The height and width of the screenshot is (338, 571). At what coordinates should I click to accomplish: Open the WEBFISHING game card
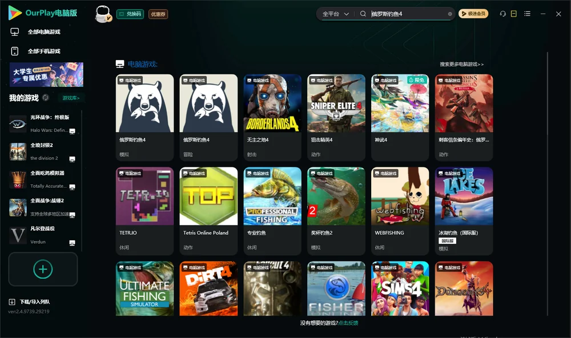tap(400, 211)
